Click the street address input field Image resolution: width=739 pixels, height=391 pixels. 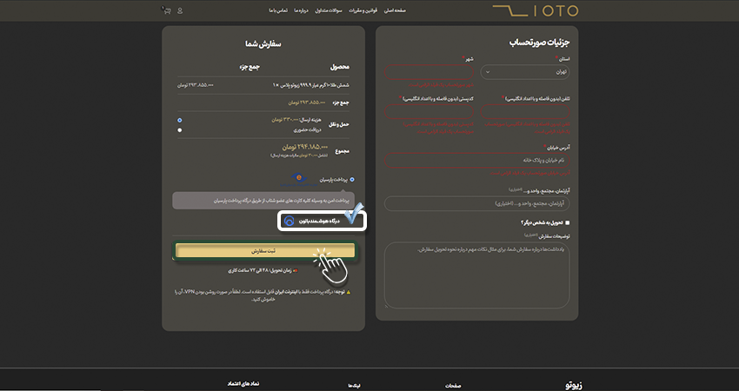[477, 160]
